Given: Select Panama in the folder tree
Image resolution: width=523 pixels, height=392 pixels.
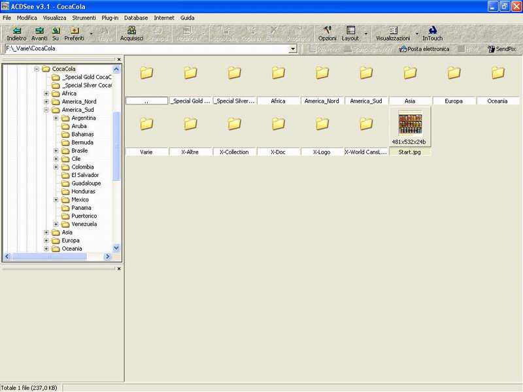Looking at the screenshot, I should 81,208.
